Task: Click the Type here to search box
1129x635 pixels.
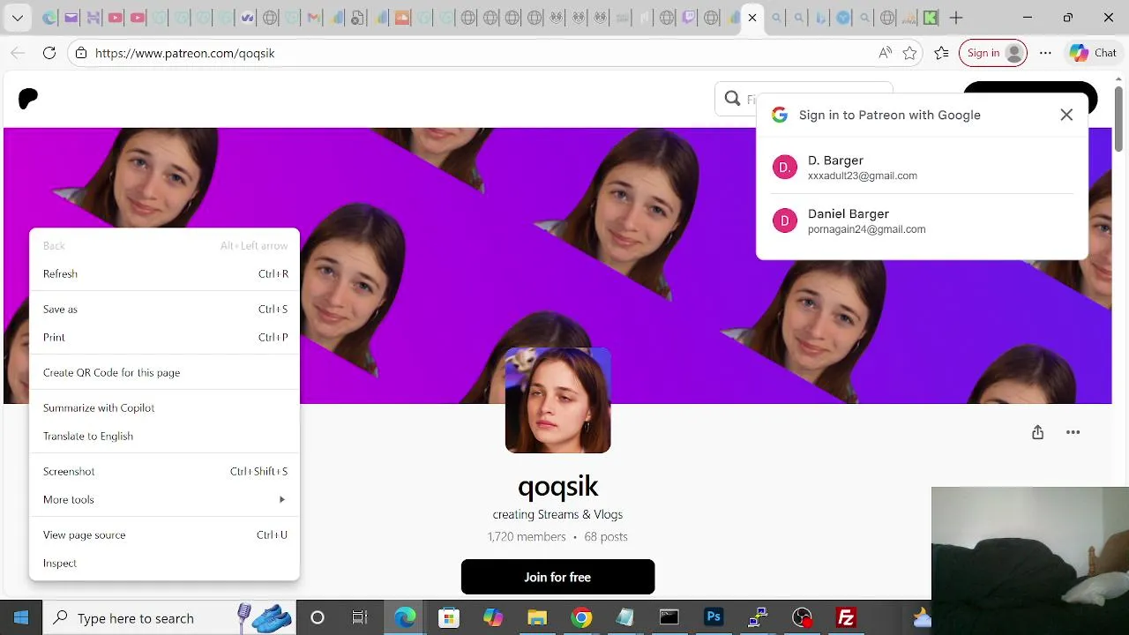Action: coord(168,617)
